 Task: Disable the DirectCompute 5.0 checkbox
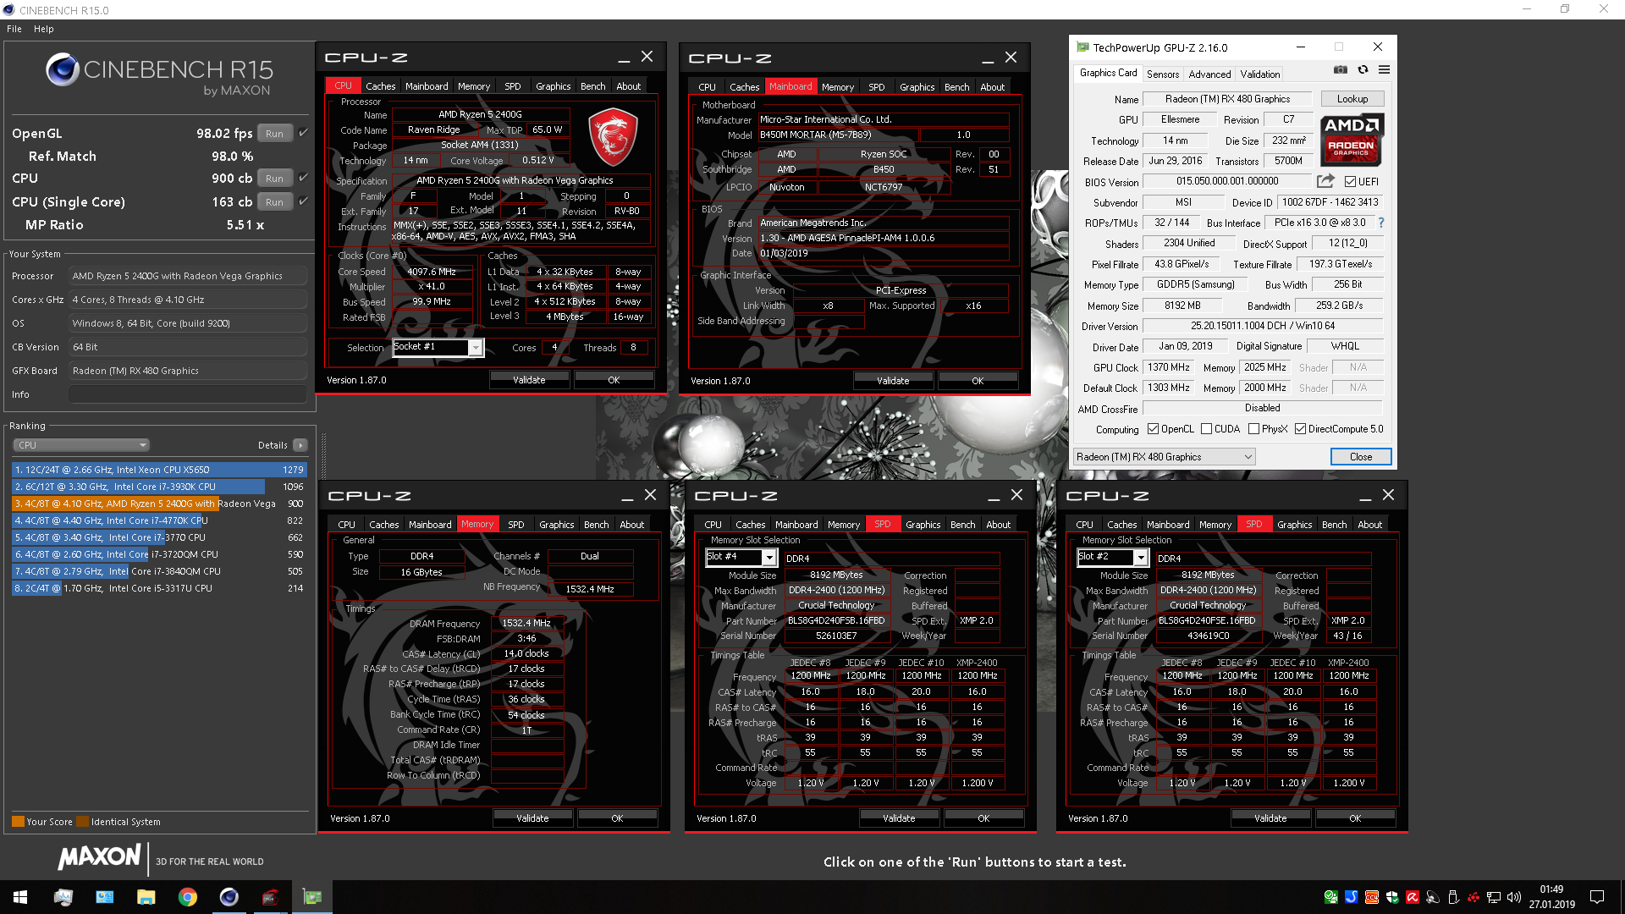1301,428
